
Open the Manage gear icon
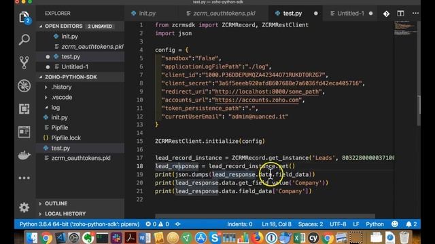click(24, 207)
